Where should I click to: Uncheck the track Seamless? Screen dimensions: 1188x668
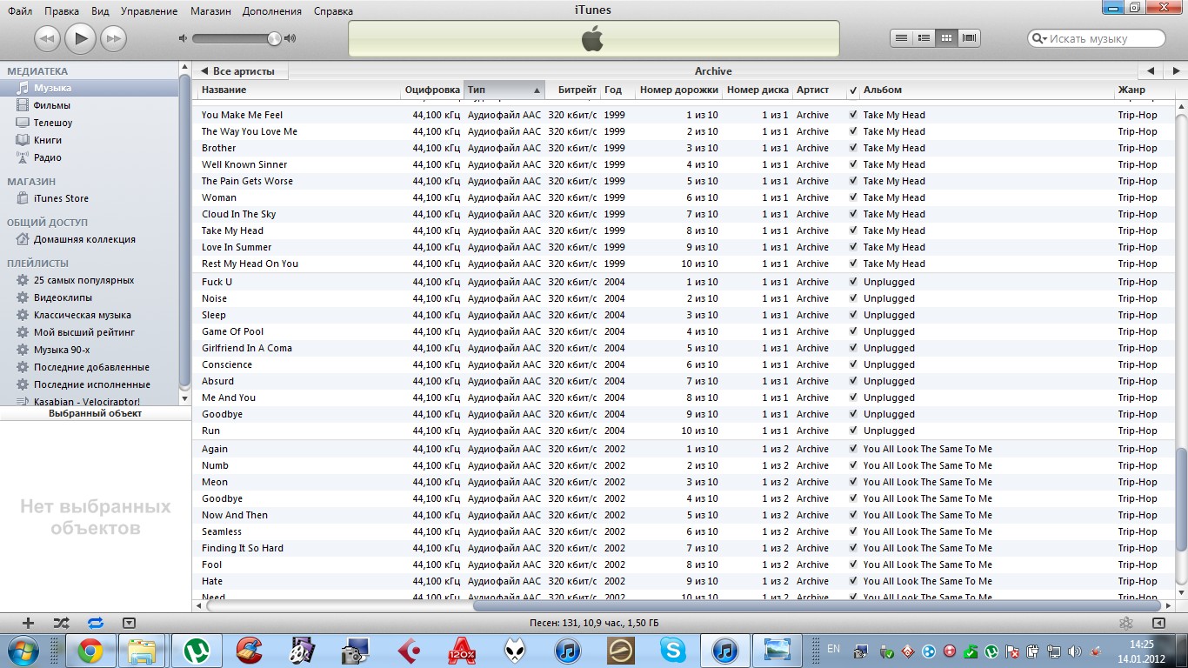pyautogui.click(x=853, y=531)
